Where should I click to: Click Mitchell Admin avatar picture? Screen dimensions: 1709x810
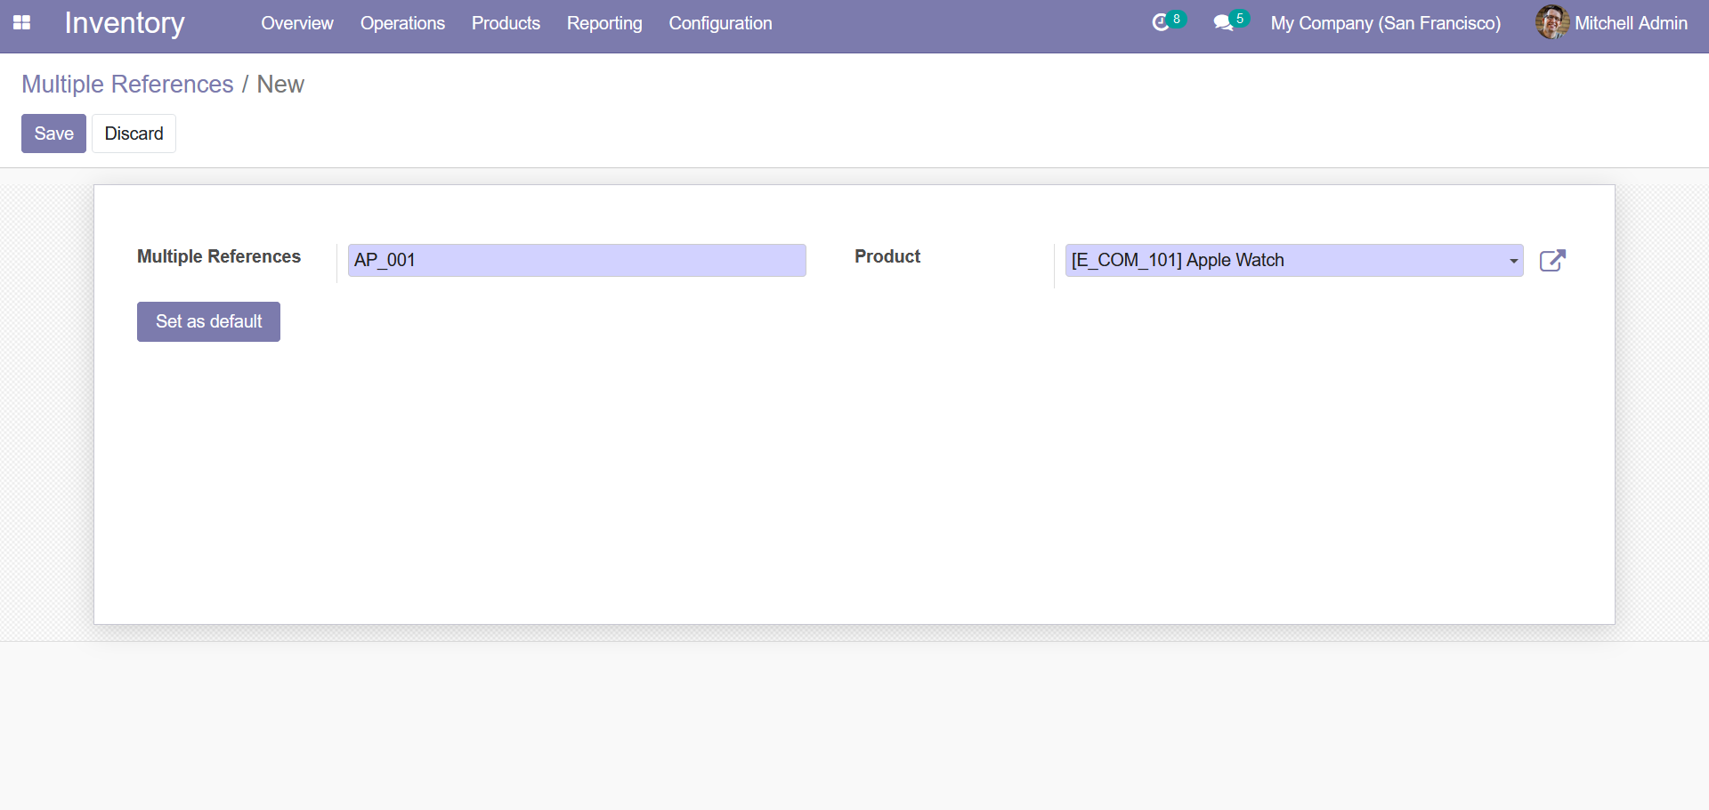(1552, 22)
